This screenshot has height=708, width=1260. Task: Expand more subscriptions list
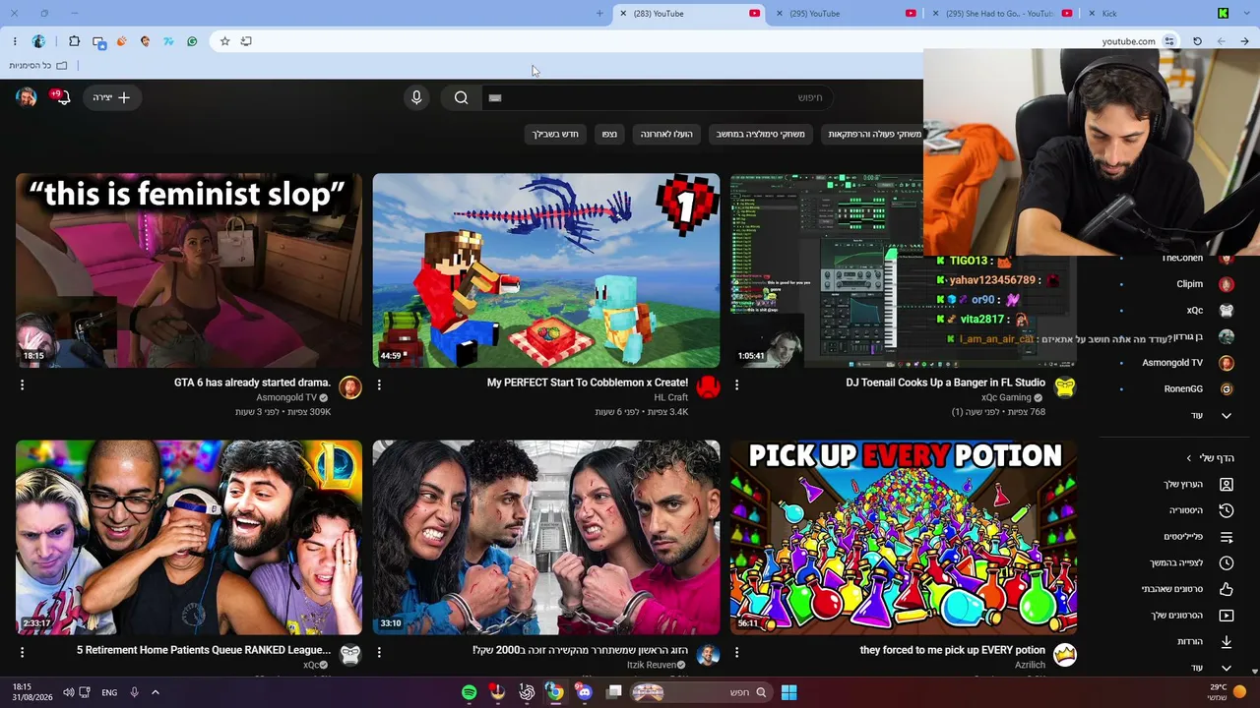pyautogui.click(x=1212, y=416)
